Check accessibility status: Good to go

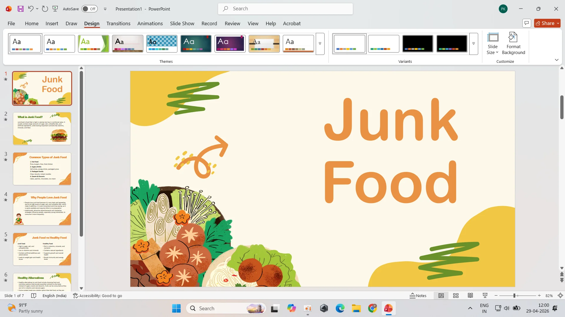pyautogui.click(x=97, y=296)
